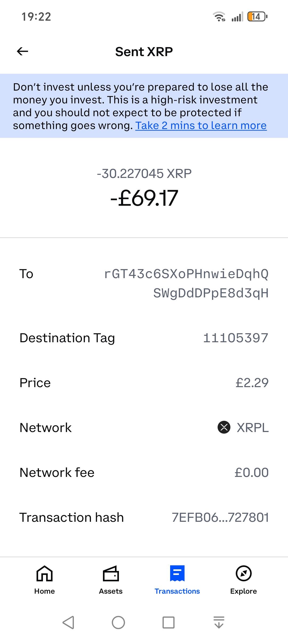Image resolution: width=288 pixels, height=638 pixels.
Task: Open Android recent apps square
Action: coord(169,622)
